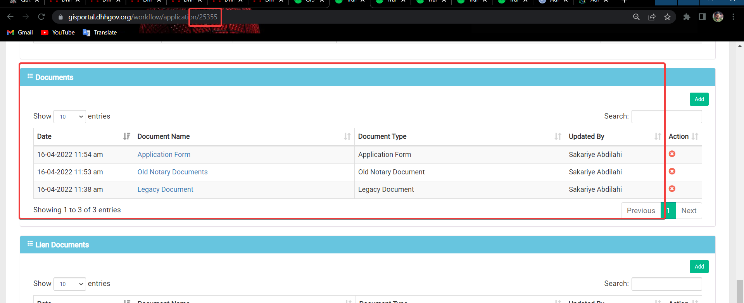Click Add button in Documents panel
This screenshot has width=744, height=303.
[x=699, y=99]
